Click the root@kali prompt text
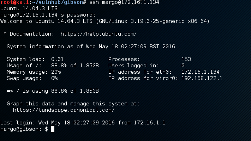 point(15,2)
